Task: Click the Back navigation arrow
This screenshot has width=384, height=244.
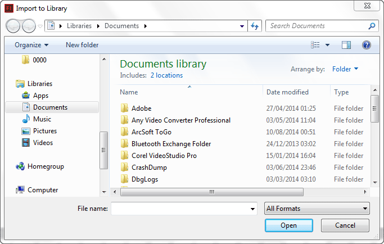Action: click(x=13, y=26)
